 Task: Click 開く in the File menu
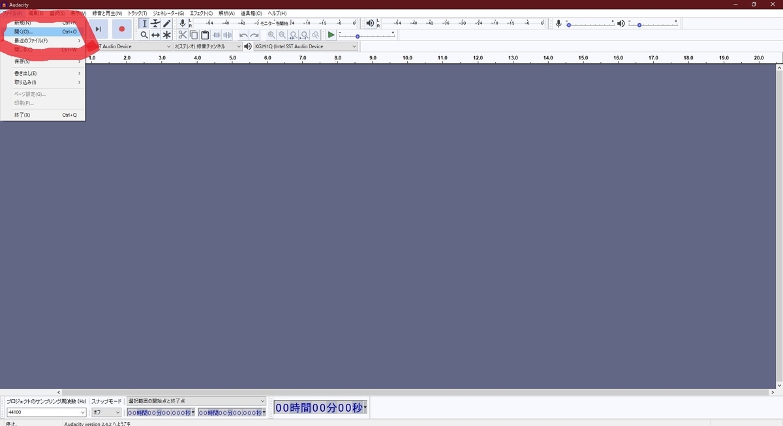click(x=23, y=31)
